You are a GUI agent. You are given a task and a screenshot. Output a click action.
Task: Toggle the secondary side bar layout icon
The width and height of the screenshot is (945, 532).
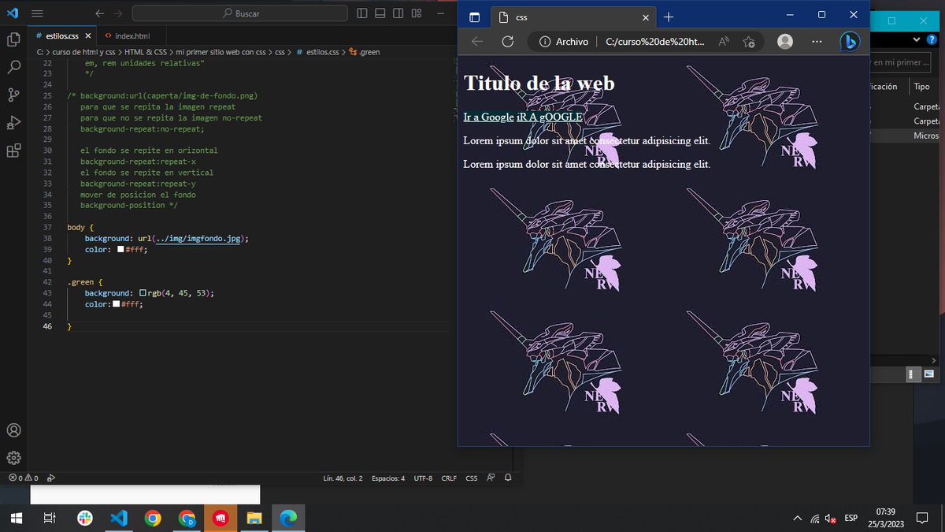click(x=398, y=13)
